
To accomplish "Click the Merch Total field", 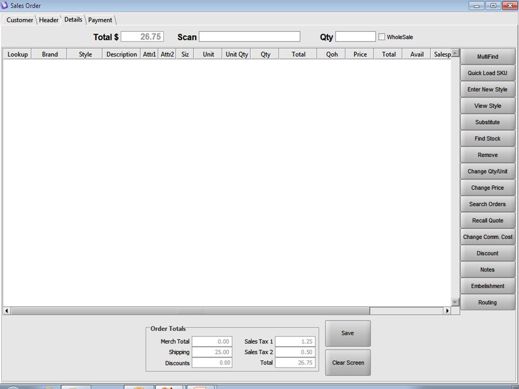I will (x=212, y=341).
